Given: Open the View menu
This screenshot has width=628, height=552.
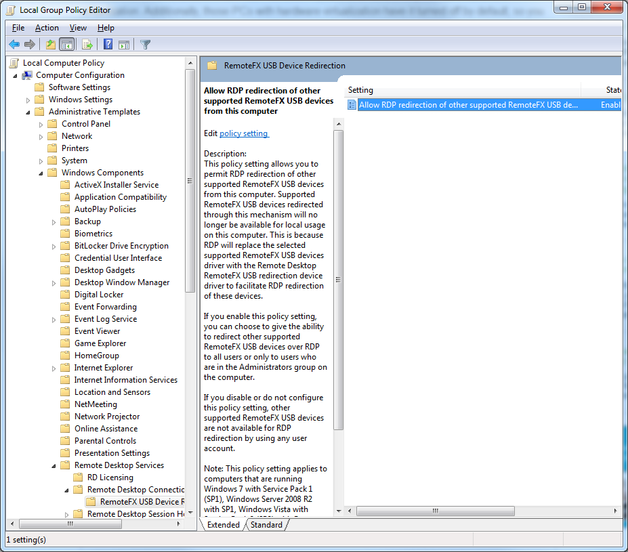Looking at the screenshot, I should click(x=78, y=28).
